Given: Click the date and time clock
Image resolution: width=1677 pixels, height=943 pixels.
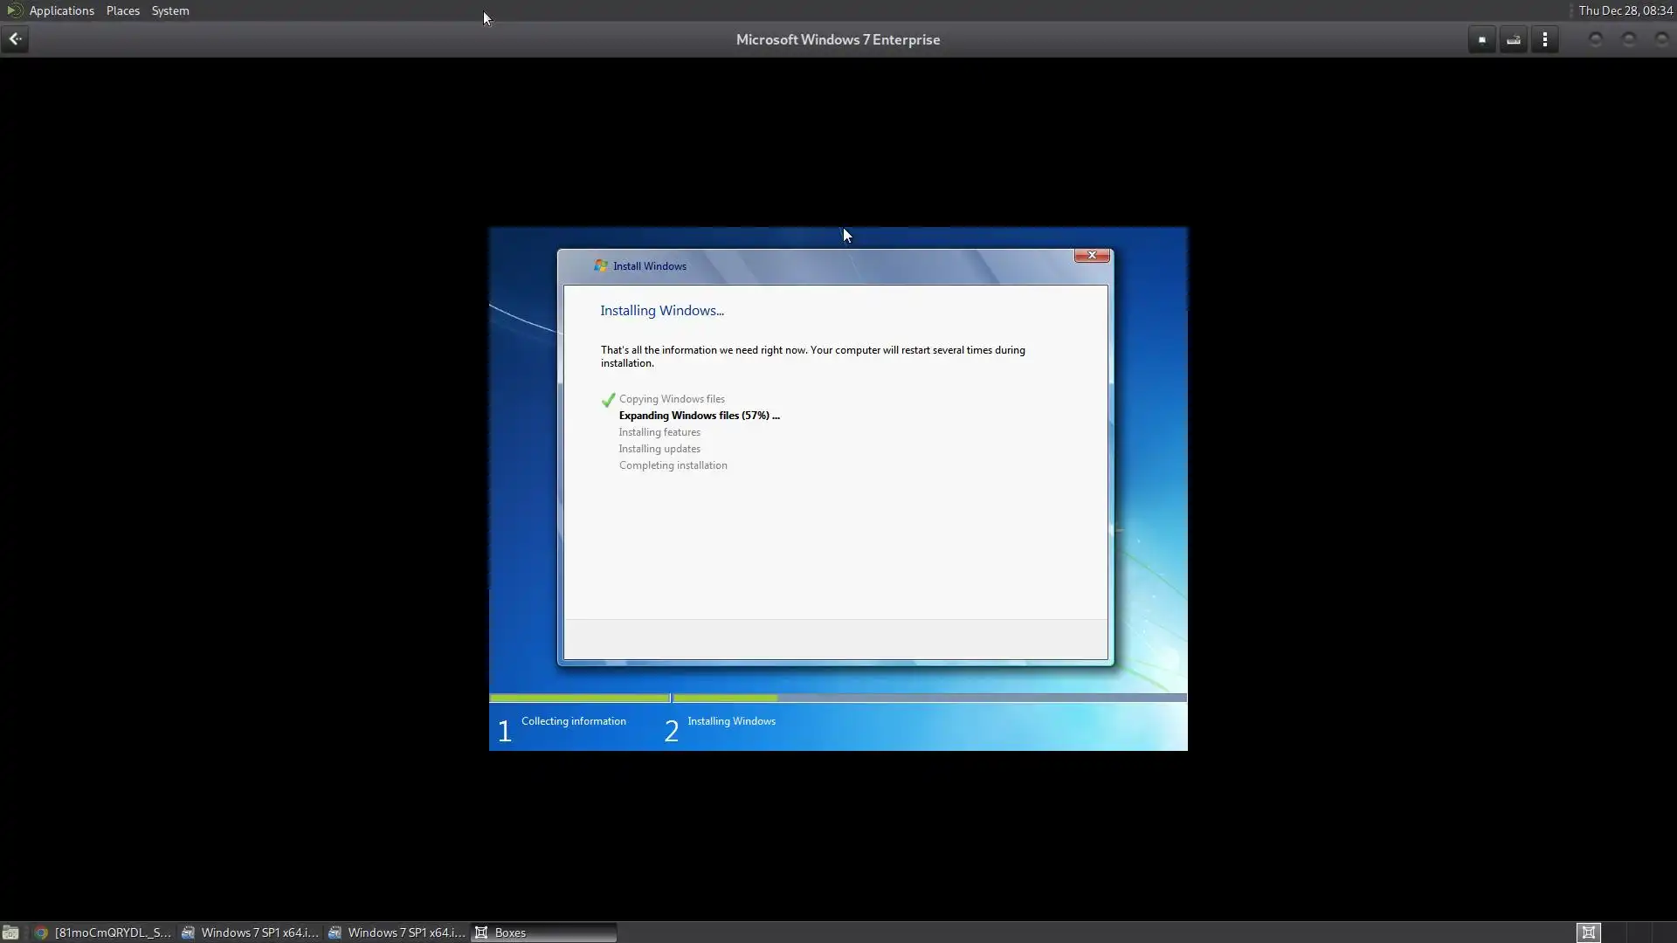Looking at the screenshot, I should pyautogui.click(x=1625, y=10).
